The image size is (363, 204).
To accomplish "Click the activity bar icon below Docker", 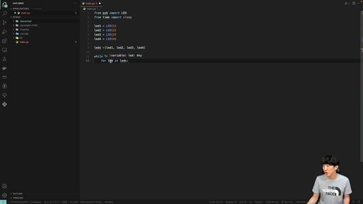I will pyautogui.click(x=5, y=77).
